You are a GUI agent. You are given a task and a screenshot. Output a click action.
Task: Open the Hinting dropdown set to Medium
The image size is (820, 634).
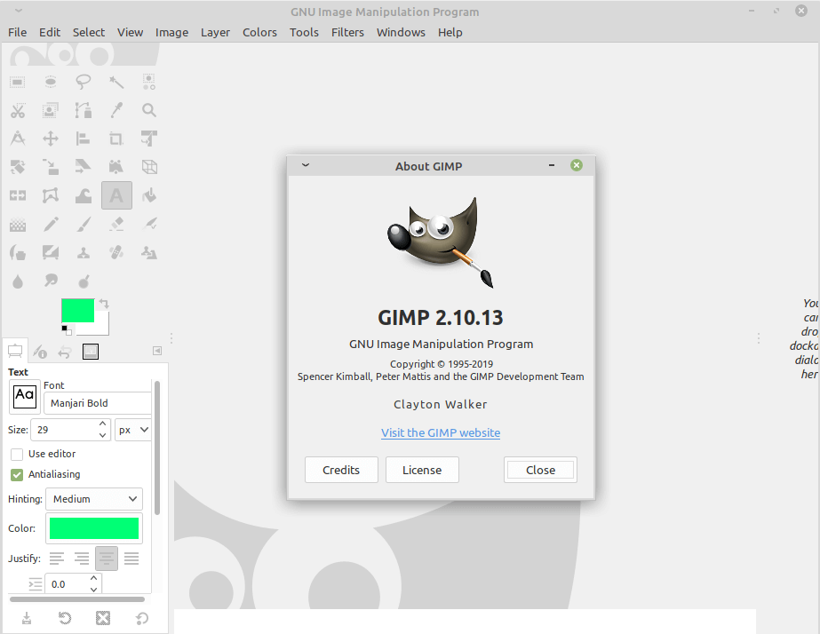[93, 499]
